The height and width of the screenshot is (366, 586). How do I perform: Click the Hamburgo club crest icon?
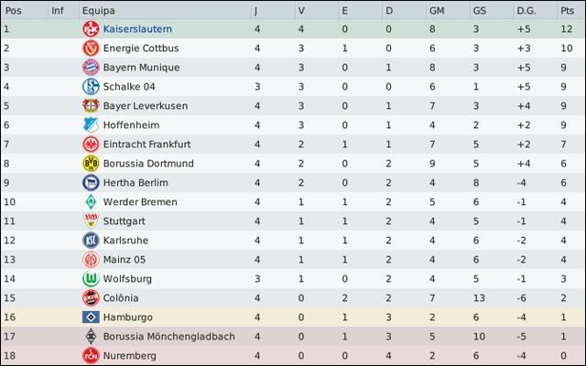pos(90,318)
